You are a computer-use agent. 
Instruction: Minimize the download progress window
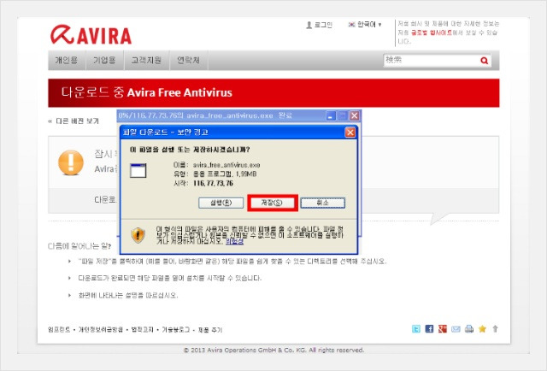[331, 116]
